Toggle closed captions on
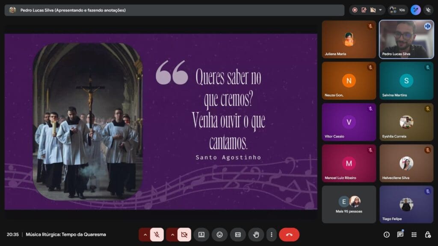 coord(238,234)
